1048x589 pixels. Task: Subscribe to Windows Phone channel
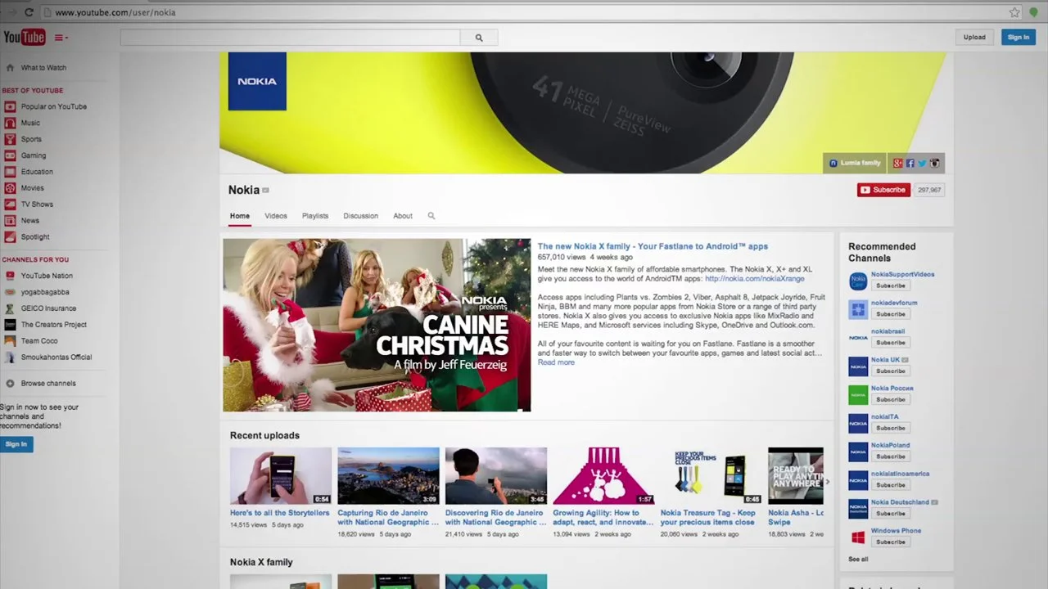click(890, 542)
